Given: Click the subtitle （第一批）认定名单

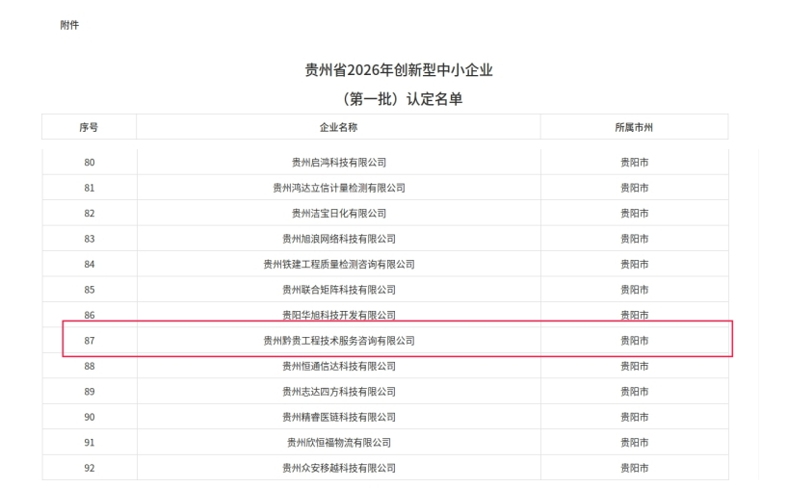Looking at the screenshot, I should coord(399,98).
